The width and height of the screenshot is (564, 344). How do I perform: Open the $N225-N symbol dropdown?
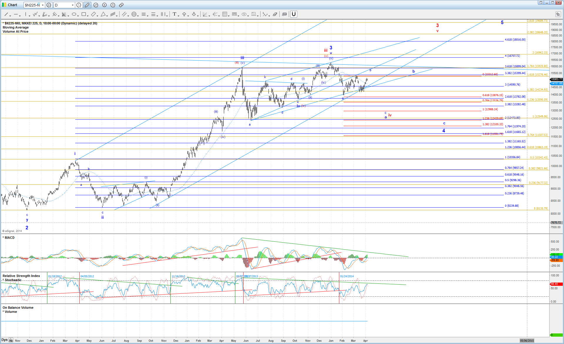click(x=43, y=5)
